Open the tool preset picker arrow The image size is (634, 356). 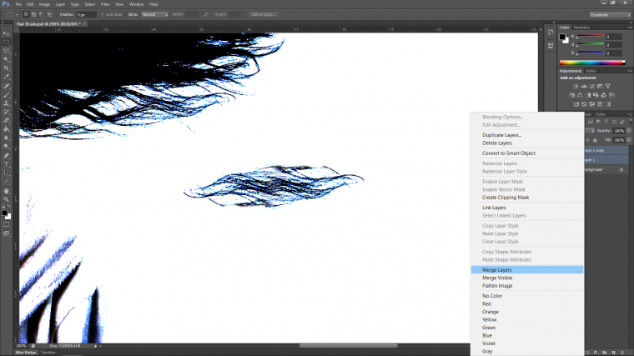pyautogui.click(x=17, y=14)
